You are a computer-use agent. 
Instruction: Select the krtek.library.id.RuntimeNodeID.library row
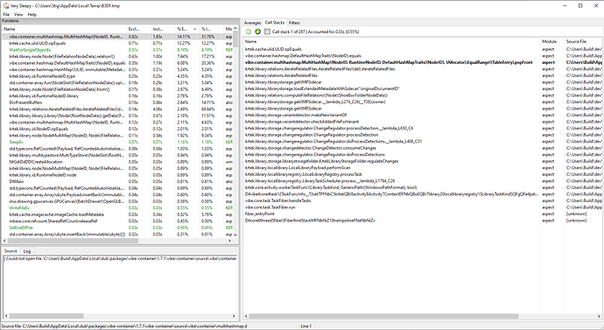[117, 96]
